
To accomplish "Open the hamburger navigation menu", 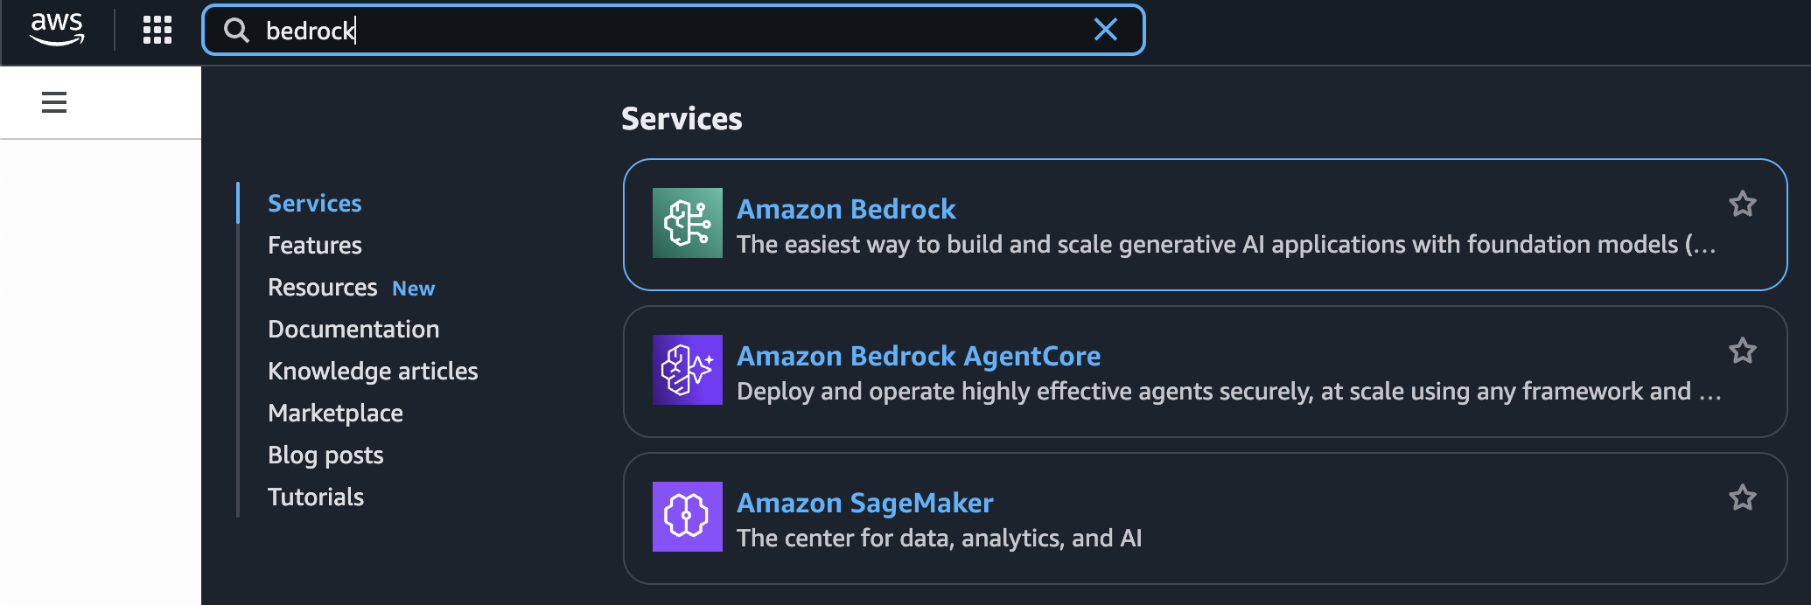I will (54, 102).
